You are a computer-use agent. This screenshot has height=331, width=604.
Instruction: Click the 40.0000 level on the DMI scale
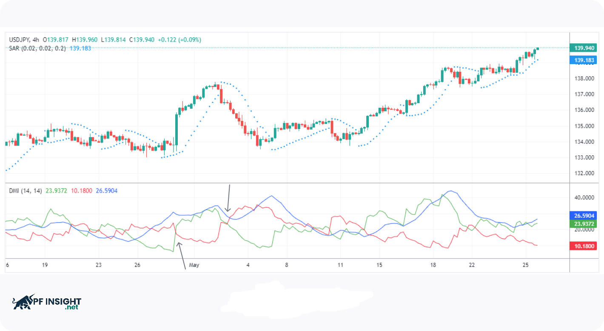pyautogui.click(x=581, y=198)
